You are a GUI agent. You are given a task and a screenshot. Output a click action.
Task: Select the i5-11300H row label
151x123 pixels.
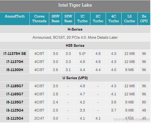click(x=15, y=70)
